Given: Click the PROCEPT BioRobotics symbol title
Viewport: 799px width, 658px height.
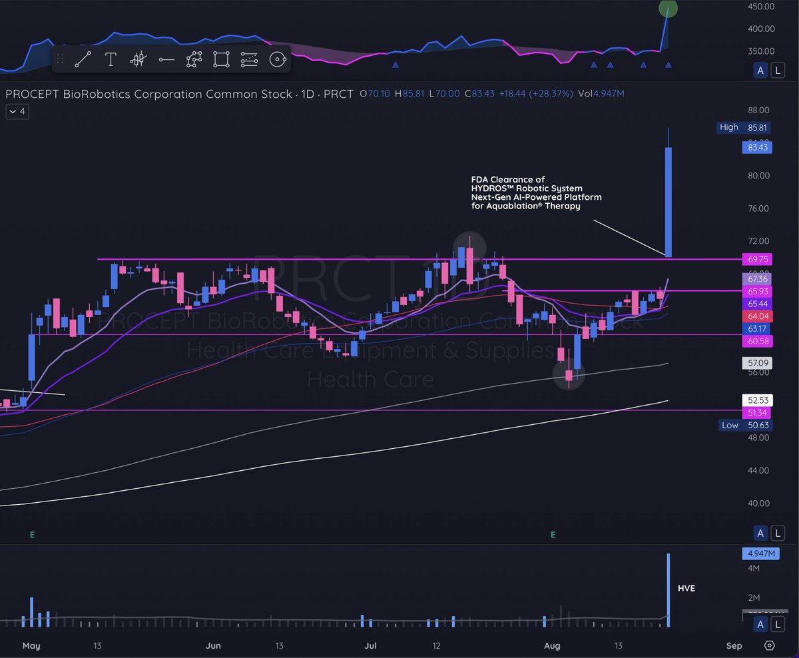Looking at the screenshot, I should click(148, 94).
